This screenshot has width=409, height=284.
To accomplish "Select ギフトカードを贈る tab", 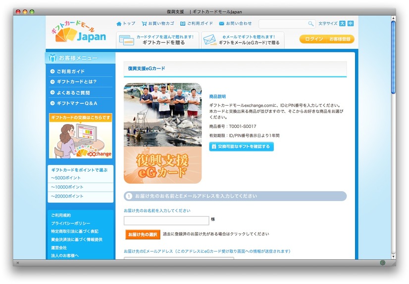I will [157, 40].
